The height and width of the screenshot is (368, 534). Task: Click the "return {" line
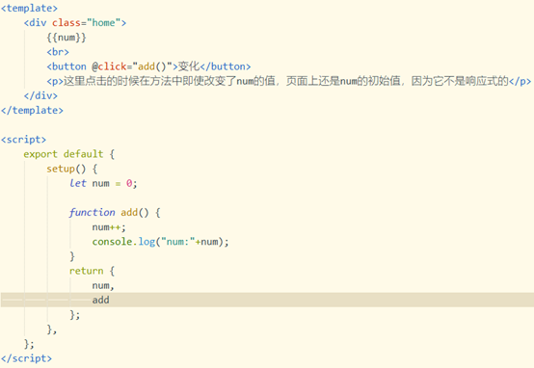[x=92, y=271]
